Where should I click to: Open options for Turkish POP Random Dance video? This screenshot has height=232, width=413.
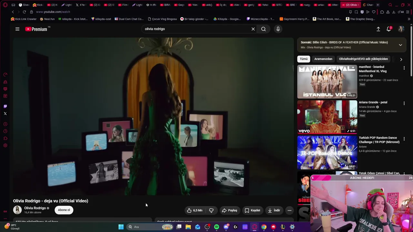point(404,139)
